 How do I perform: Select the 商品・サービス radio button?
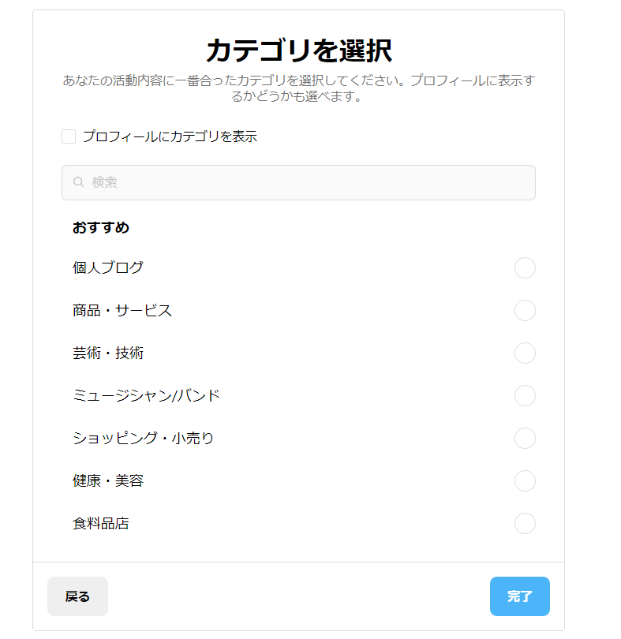click(x=525, y=311)
